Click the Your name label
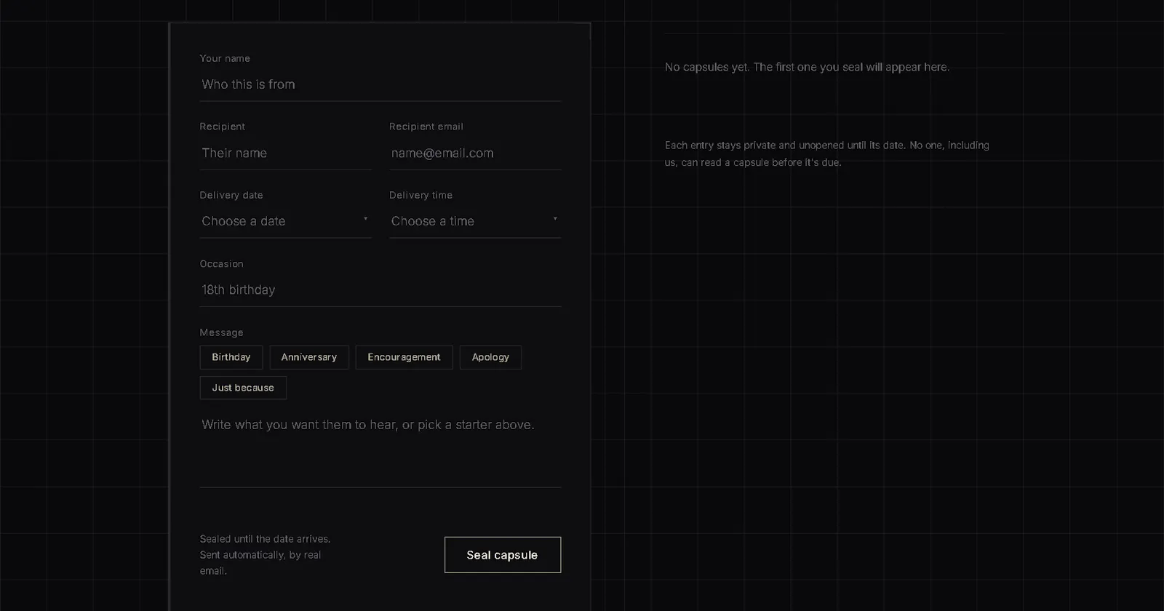The image size is (1164, 611). (x=225, y=58)
